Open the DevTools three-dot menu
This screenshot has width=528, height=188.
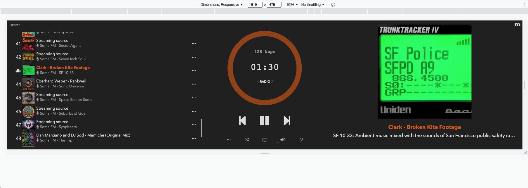(x=524, y=5)
